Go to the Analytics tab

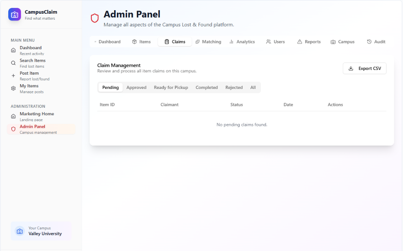tap(242, 42)
